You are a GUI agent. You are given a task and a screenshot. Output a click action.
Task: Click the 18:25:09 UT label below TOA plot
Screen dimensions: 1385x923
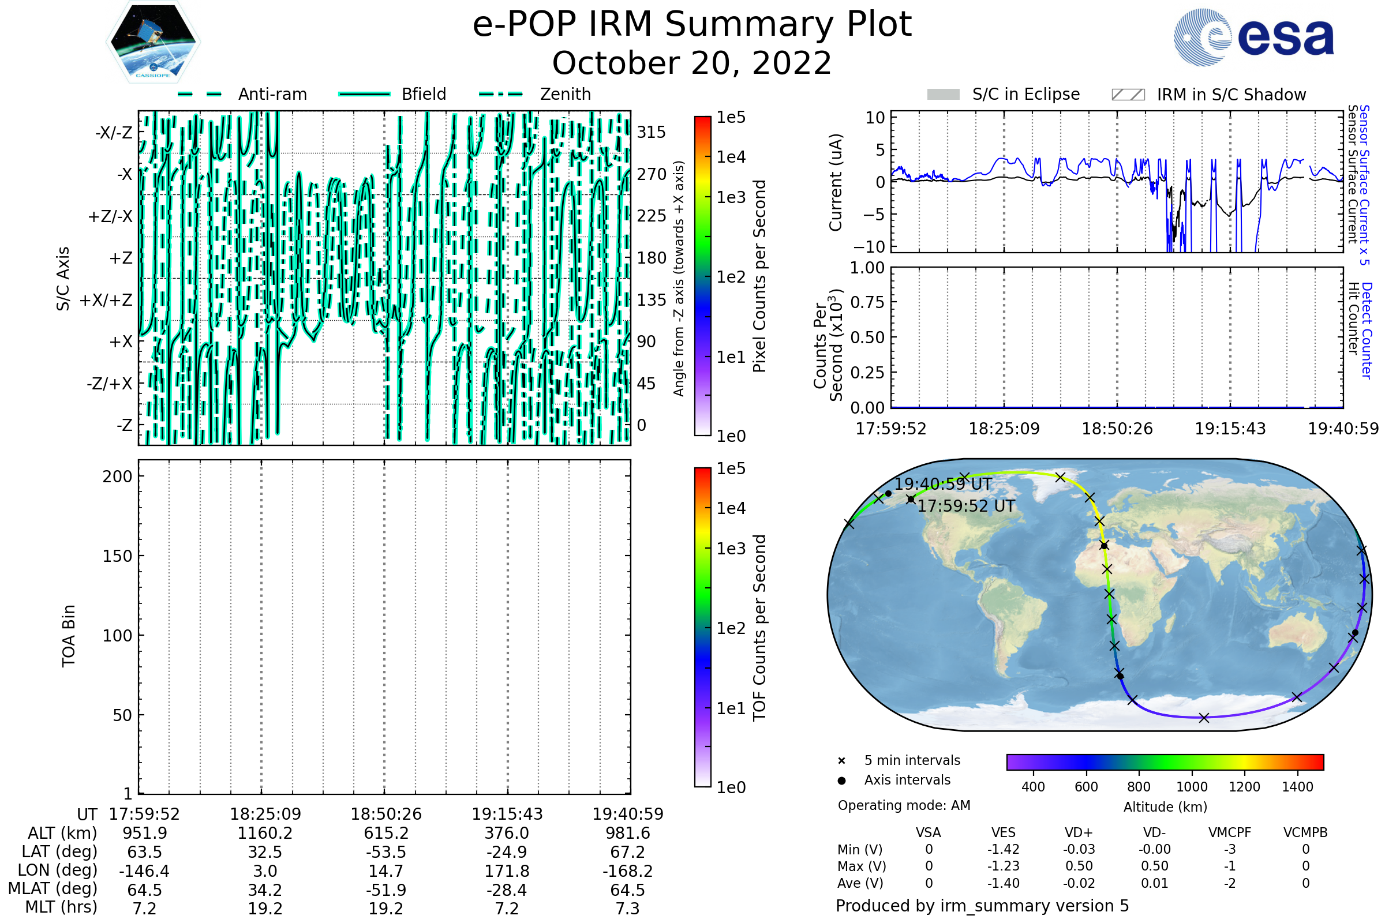(265, 814)
